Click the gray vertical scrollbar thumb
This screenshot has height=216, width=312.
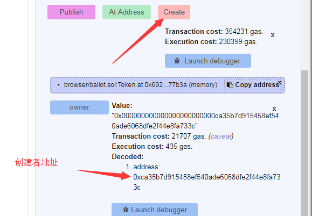[304, 143]
